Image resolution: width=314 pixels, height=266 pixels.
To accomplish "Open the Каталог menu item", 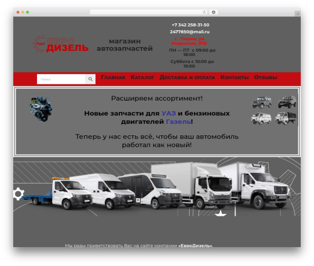I will coord(143,77).
